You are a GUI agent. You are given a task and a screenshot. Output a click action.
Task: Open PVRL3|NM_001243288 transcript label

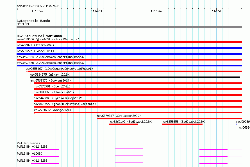click(32, 161)
